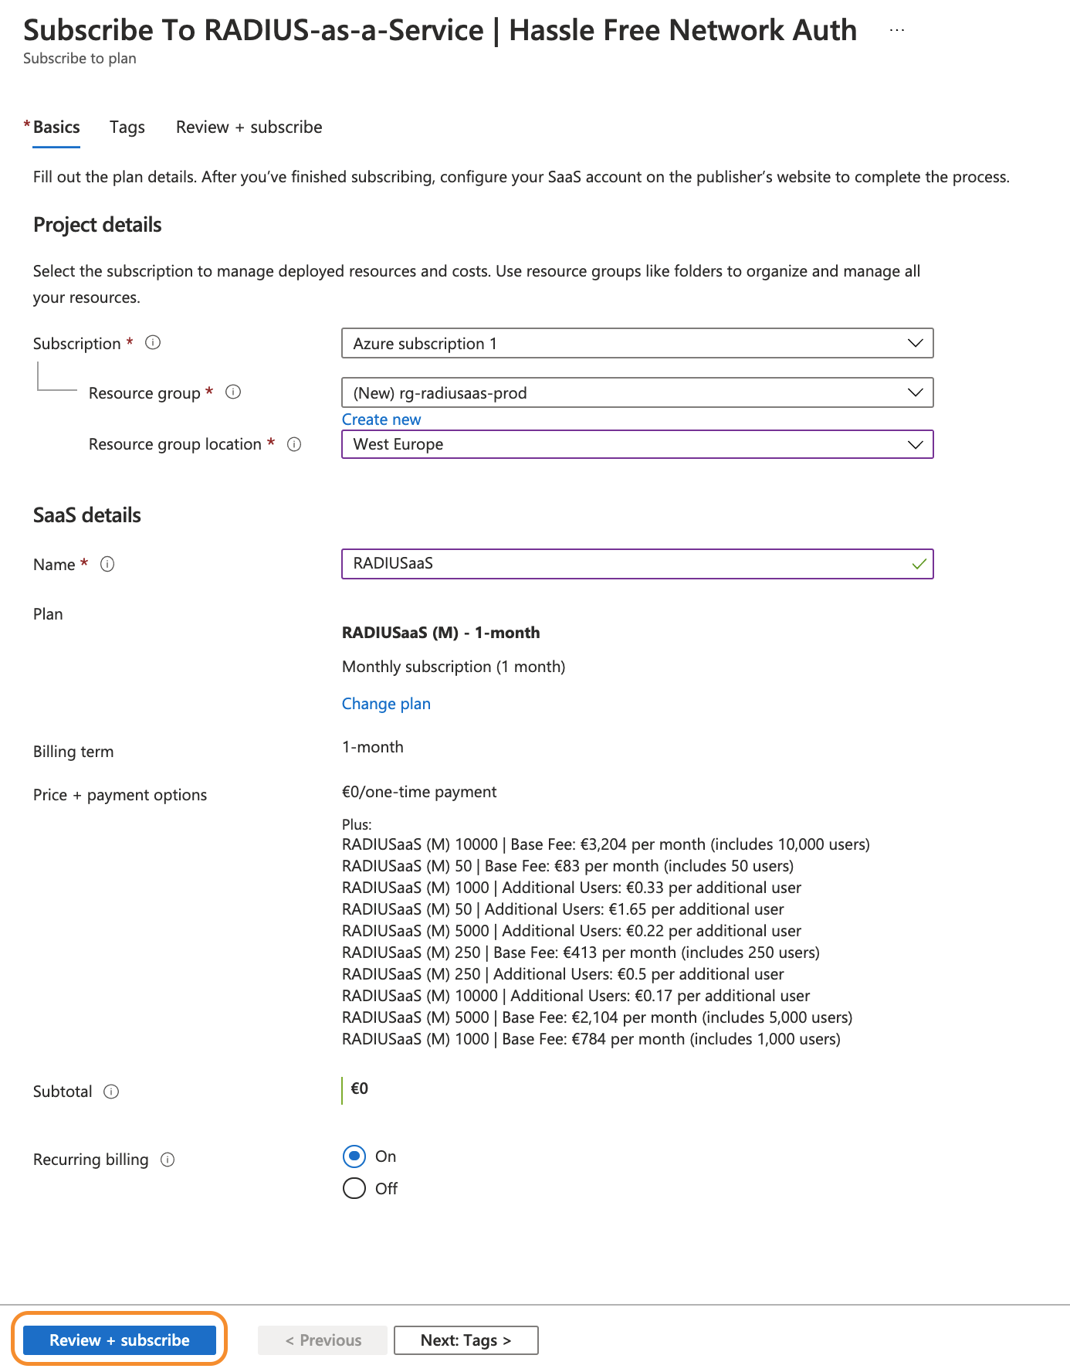Click the SaaS Name info icon

pos(107,564)
